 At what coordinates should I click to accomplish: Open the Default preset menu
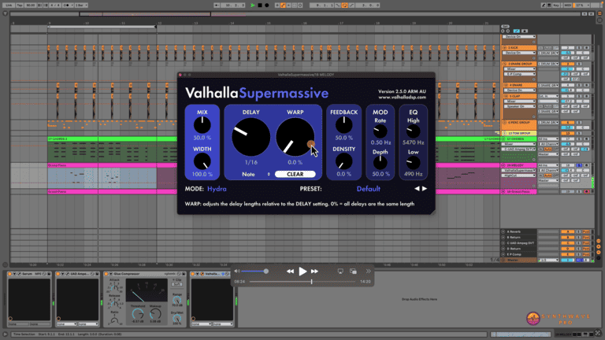(x=369, y=189)
